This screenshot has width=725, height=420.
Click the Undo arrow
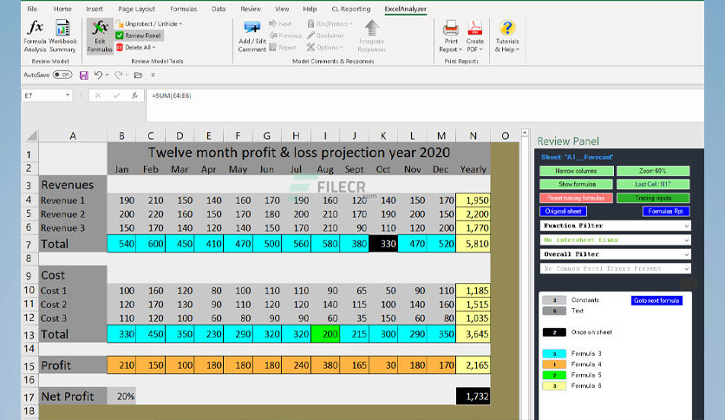98,75
